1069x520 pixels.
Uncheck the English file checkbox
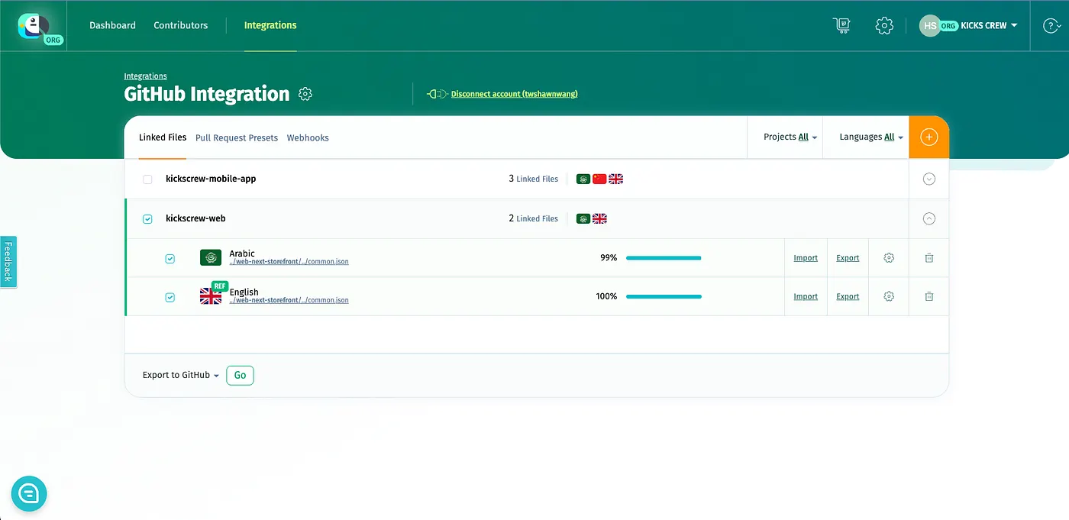coord(170,297)
